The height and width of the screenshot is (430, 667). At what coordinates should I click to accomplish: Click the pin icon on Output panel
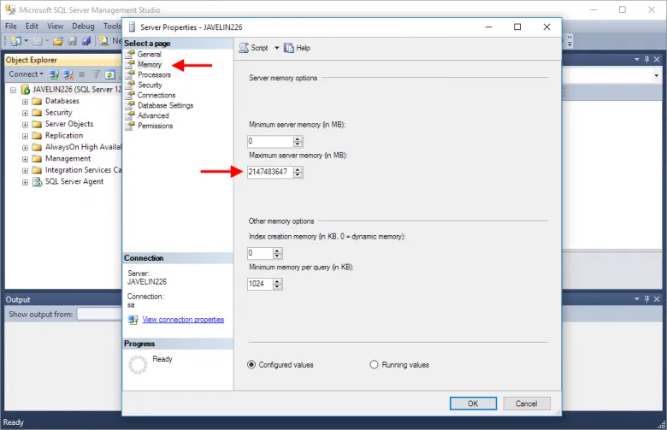tap(646, 299)
